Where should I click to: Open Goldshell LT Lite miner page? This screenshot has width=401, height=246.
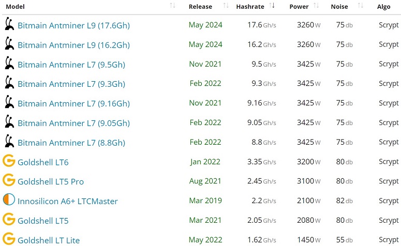pyautogui.click(x=49, y=240)
